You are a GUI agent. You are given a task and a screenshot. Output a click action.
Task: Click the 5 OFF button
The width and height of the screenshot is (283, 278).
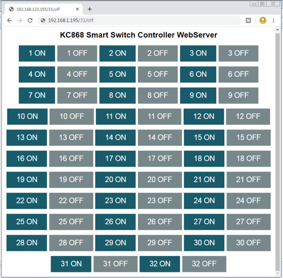tap(158, 75)
